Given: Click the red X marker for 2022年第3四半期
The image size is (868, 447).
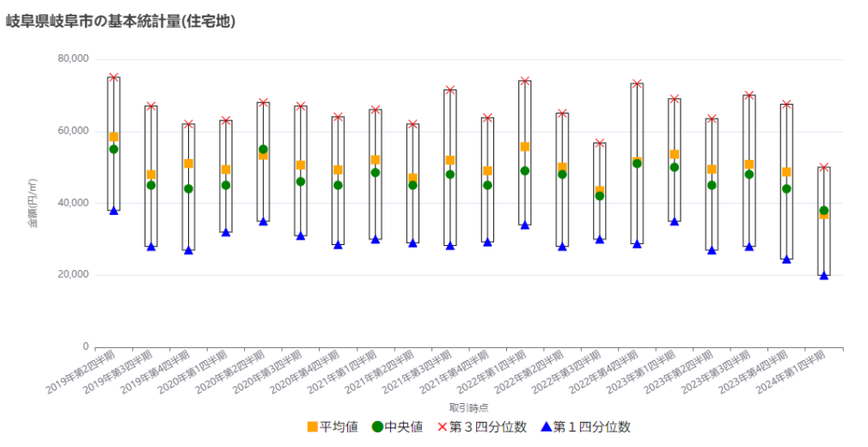Looking at the screenshot, I should 600,143.
